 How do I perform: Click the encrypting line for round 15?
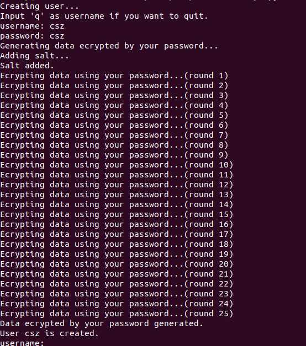pos(117,214)
